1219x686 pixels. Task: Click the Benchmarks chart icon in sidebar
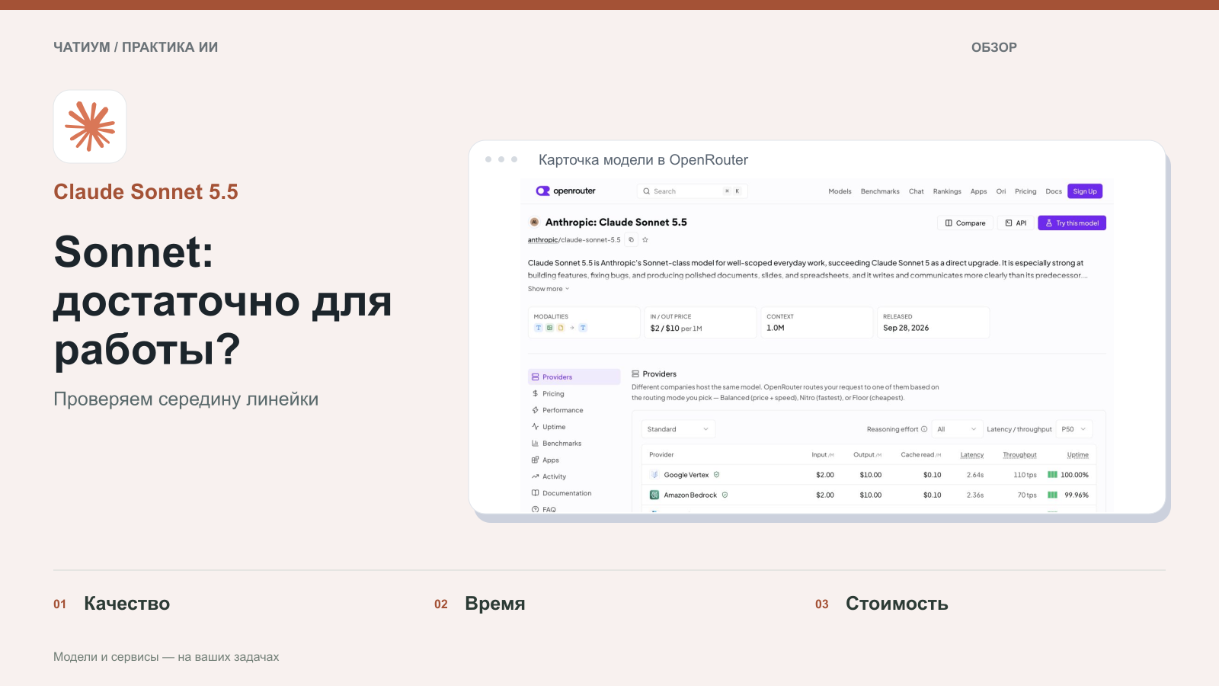click(x=535, y=444)
